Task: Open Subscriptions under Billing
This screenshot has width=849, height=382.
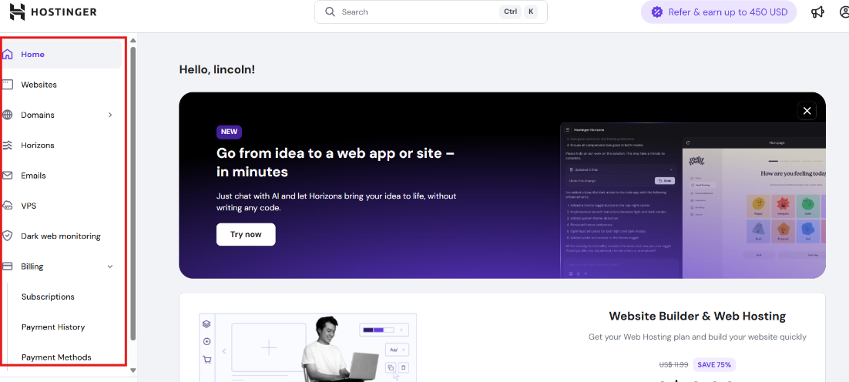Action: [x=49, y=297]
